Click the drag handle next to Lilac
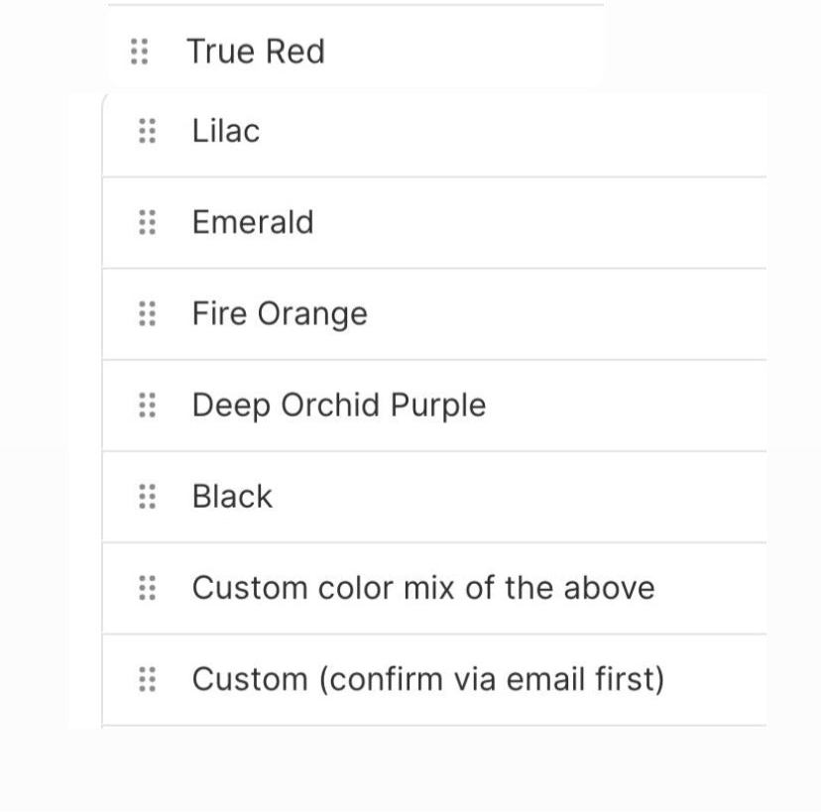Viewport: 821px width, 812px height. [x=147, y=131]
